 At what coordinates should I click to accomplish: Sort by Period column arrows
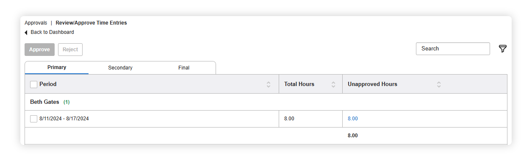[x=269, y=84]
